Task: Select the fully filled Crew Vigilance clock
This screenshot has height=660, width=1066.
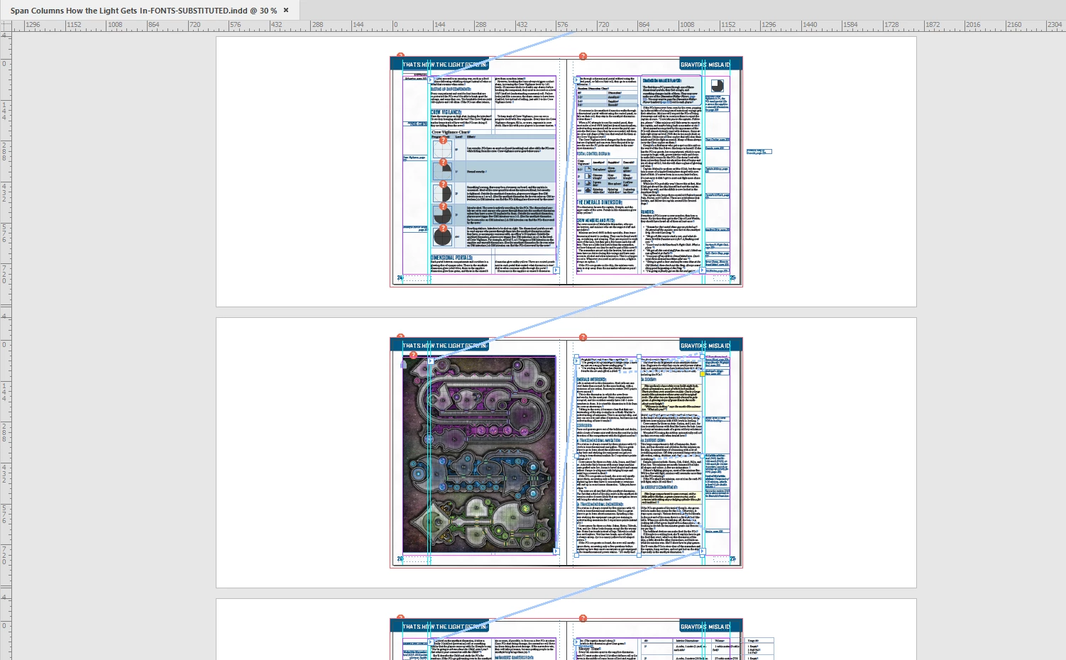Action: (442, 236)
